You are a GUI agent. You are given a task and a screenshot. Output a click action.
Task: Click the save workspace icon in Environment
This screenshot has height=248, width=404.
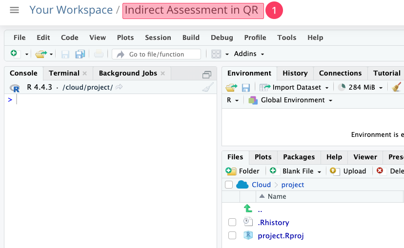tap(246, 87)
